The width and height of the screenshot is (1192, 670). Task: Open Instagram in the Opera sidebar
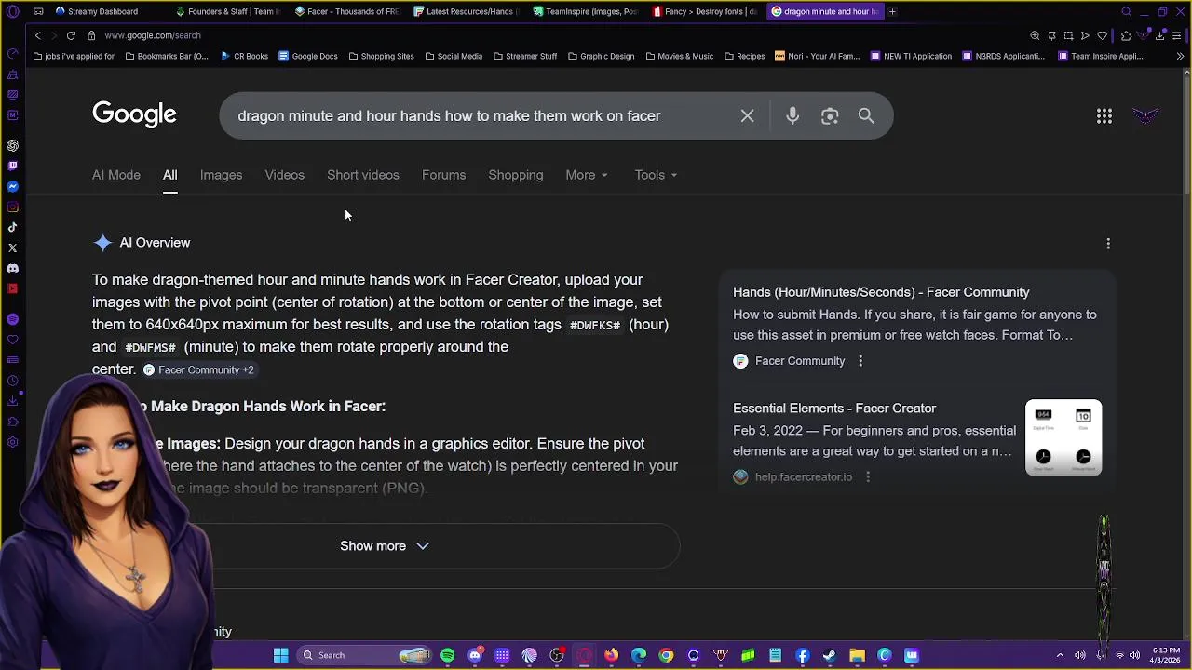pyautogui.click(x=12, y=207)
